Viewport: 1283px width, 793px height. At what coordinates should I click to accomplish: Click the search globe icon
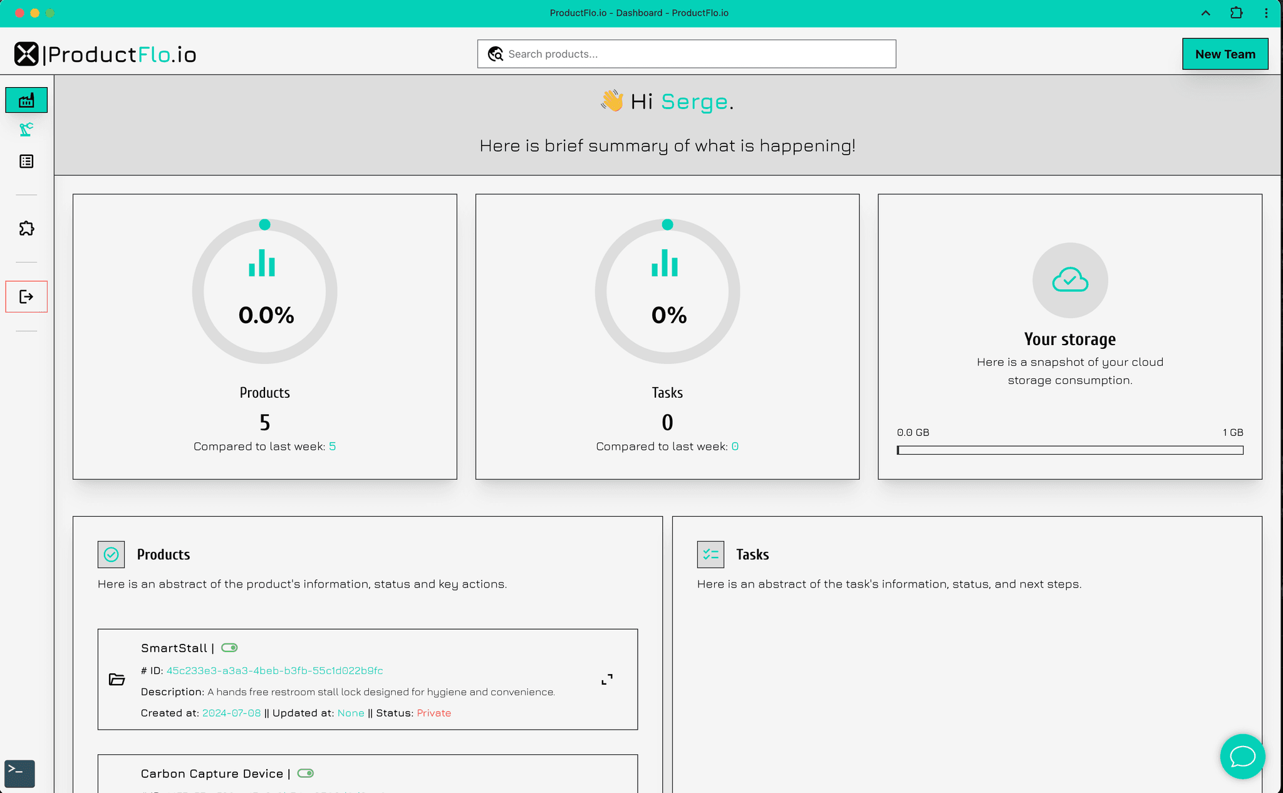point(496,54)
